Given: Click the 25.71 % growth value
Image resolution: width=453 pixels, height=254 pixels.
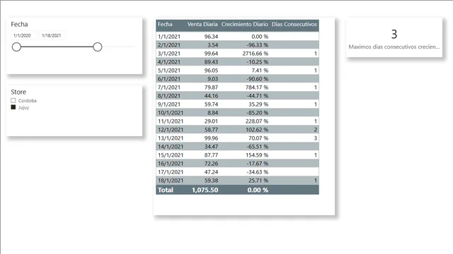Looking at the screenshot, I should 258,181.
